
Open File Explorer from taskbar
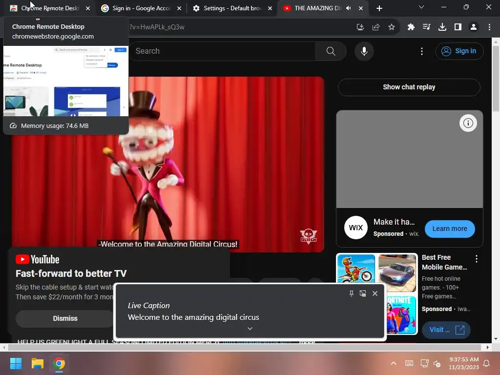click(x=37, y=363)
